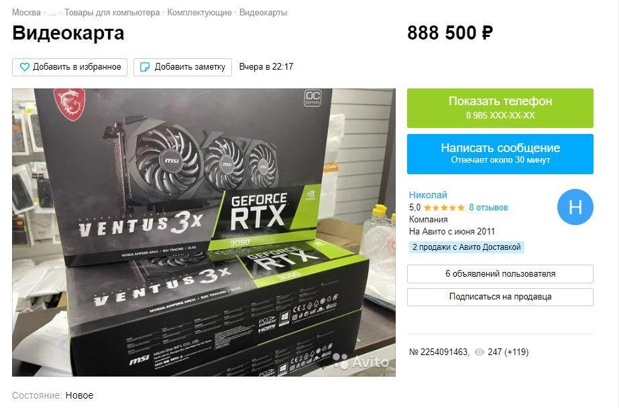Add the listing via Добавить в избранное
Viewport: 619px width, 408px height.
(x=70, y=67)
